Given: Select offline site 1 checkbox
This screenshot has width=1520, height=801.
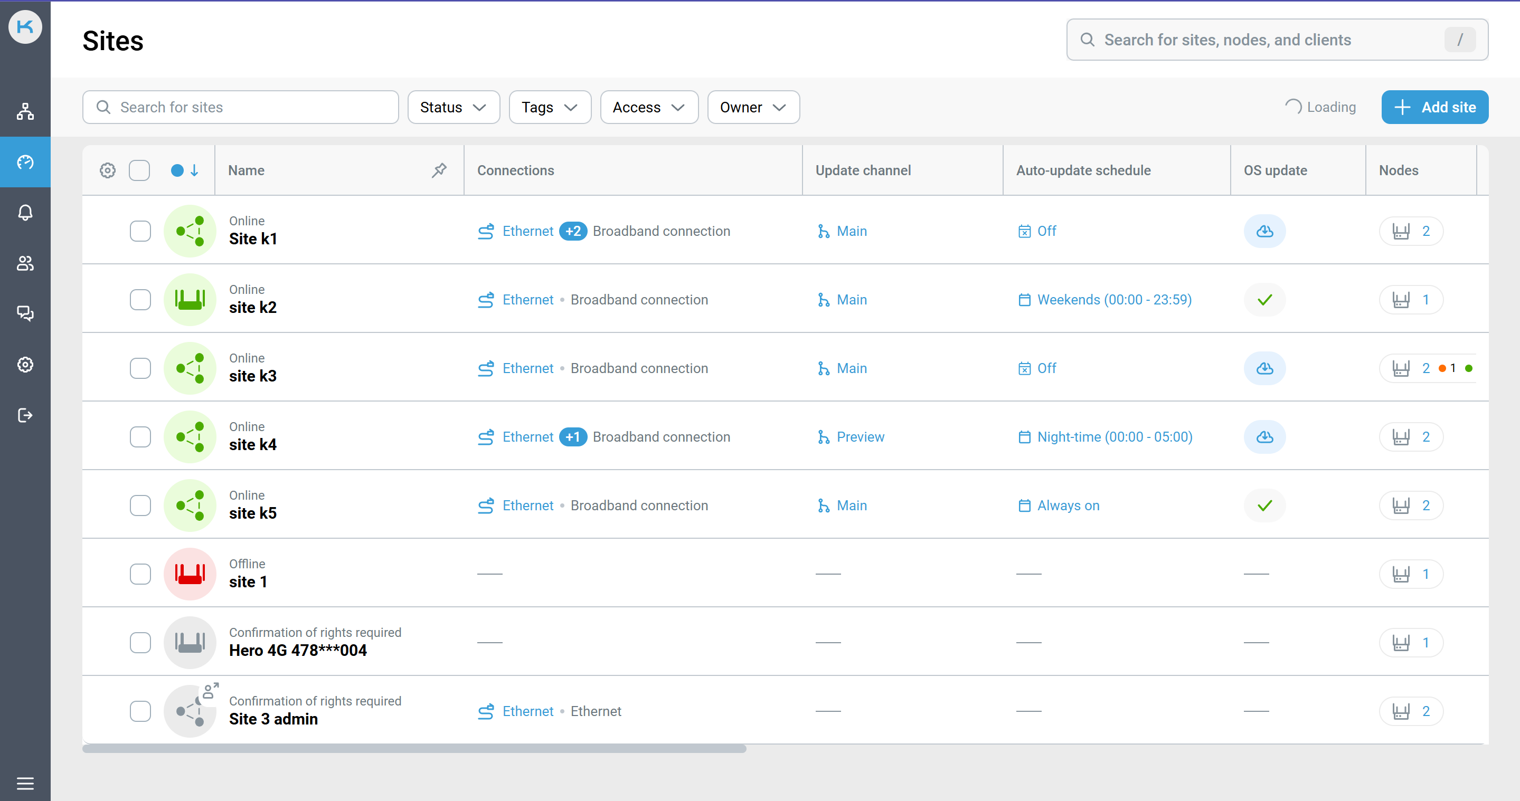Looking at the screenshot, I should (x=140, y=574).
